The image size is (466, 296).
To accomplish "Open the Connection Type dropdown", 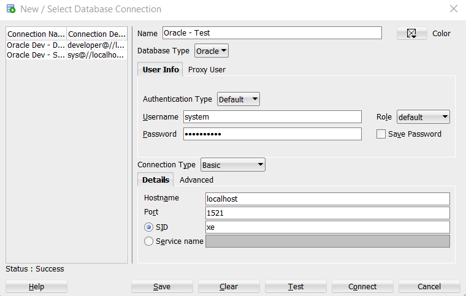I will [x=233, y=165].
